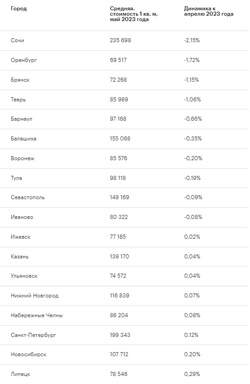Click Оренбург price value 69 517
The image size is (250, 384).
click(118, 60)
